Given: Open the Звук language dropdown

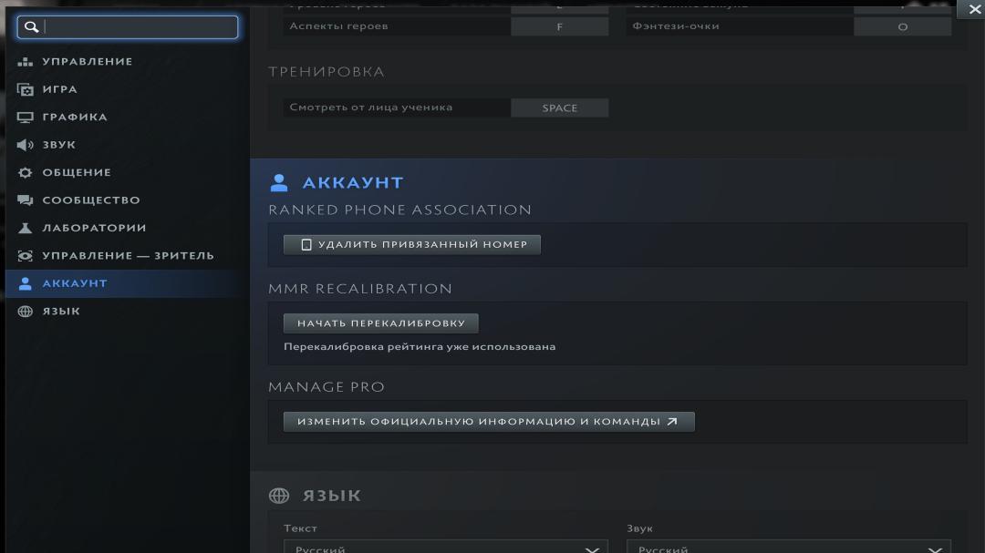Looking at the screenshot, I should click(788, 547).
